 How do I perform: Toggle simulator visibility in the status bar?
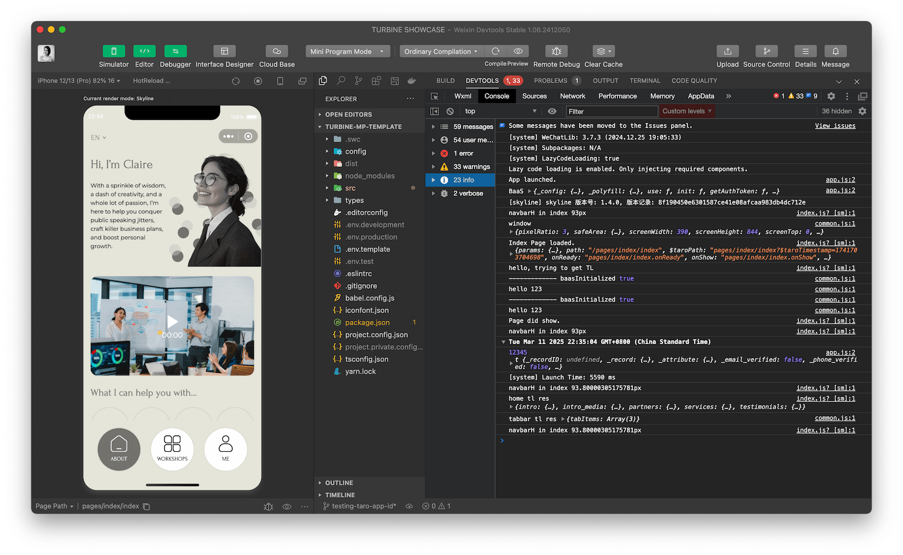287,506
